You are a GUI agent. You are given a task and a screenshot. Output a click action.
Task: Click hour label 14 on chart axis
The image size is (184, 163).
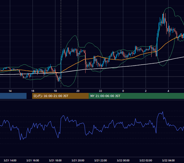pyautogui.click(x=10, y=91)
